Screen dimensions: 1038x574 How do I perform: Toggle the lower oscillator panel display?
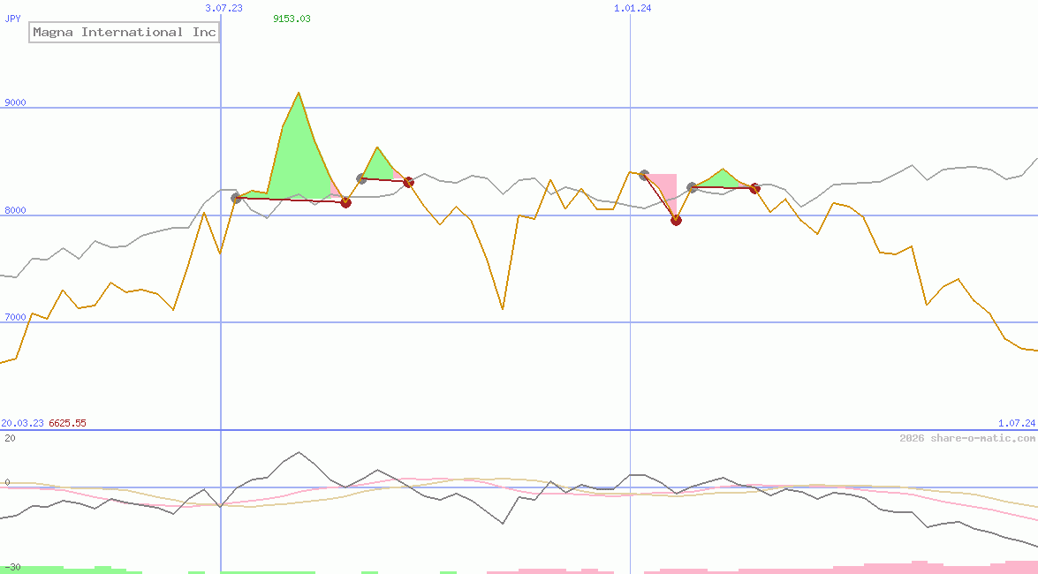[442, 495]
